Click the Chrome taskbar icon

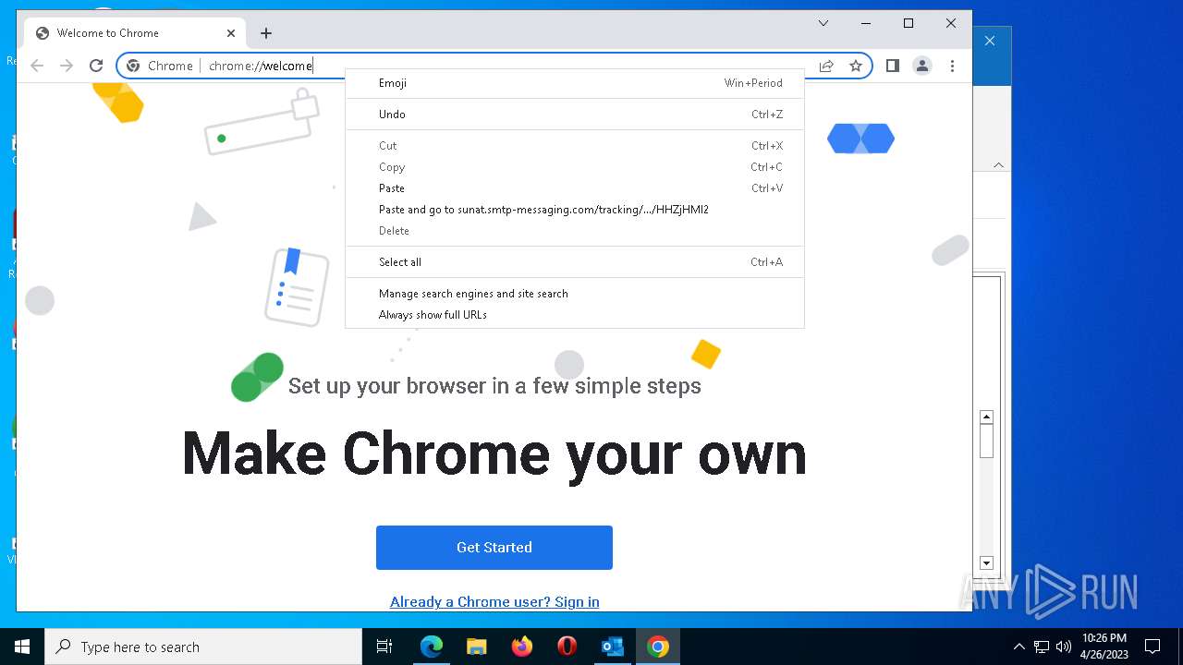(658, 647)
